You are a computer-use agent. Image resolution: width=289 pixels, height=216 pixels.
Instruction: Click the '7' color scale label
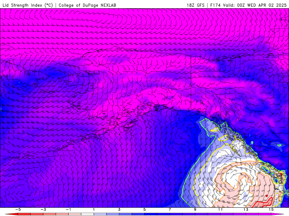pyautogui.click(x=170, y=210)
